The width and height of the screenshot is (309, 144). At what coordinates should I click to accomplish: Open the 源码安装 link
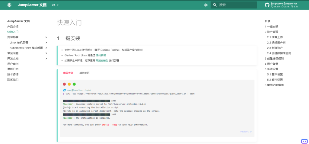click(101, 55)
